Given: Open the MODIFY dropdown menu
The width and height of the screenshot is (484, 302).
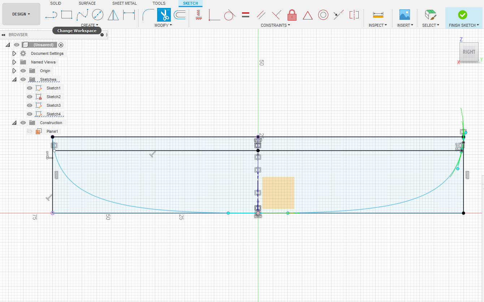Looking at the screenshot, I should (x=163, y=25).
